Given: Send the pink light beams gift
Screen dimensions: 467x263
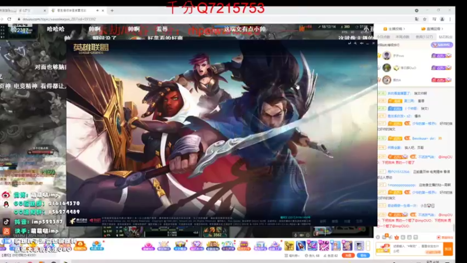Looking at the screenshot, I should [x=324, y=246].
